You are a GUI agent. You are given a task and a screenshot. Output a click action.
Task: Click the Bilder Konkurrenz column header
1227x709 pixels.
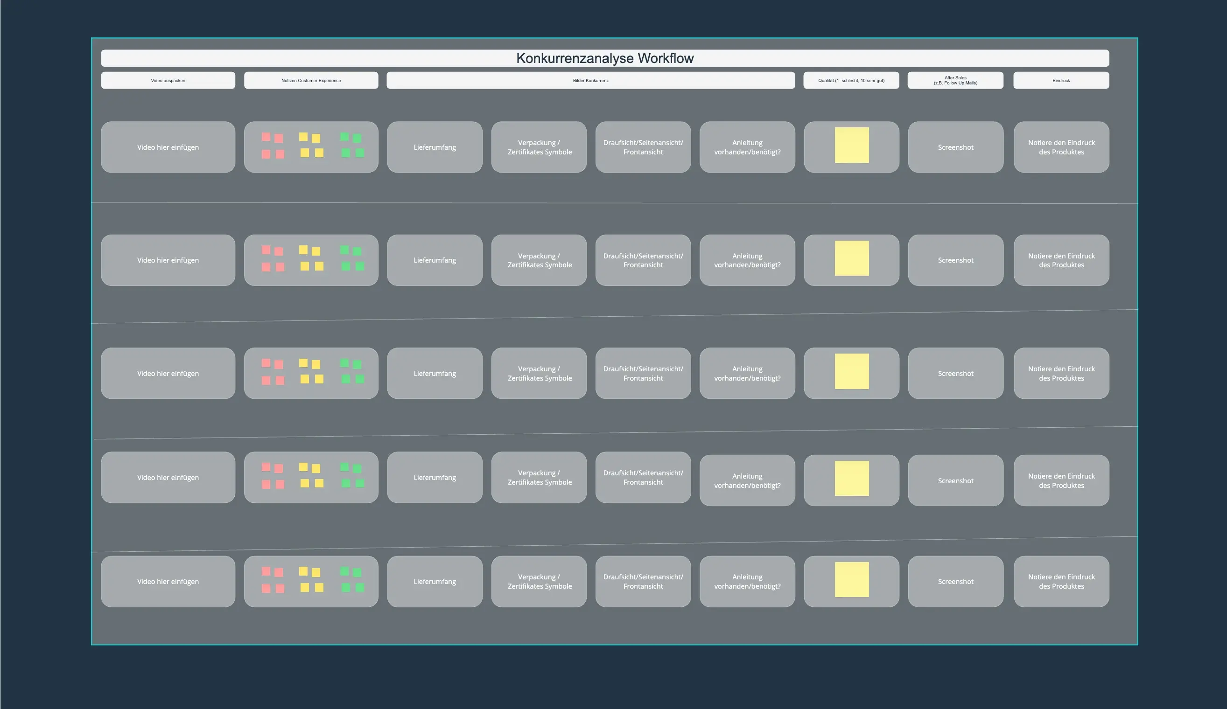pos(590,80)
